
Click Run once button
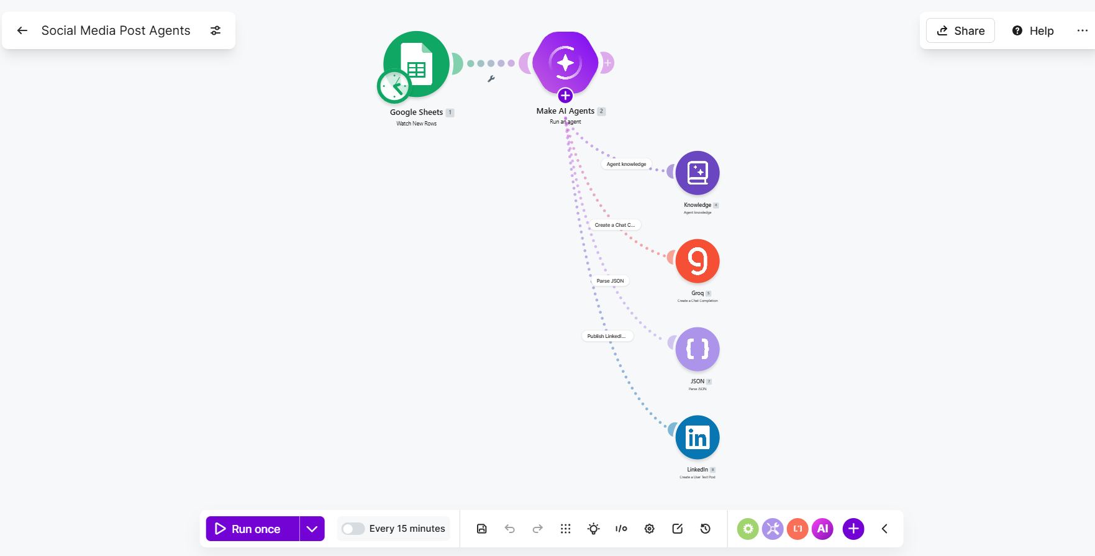[253, 529]
